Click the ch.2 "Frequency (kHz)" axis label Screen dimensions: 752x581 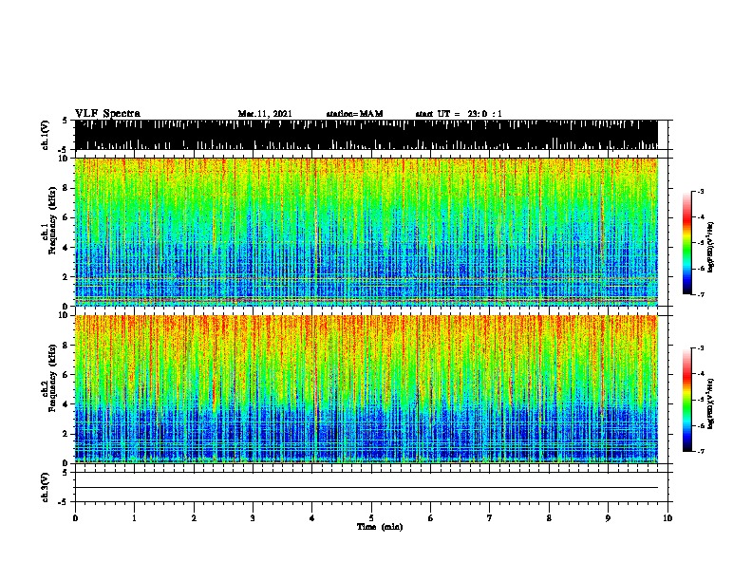52,378
